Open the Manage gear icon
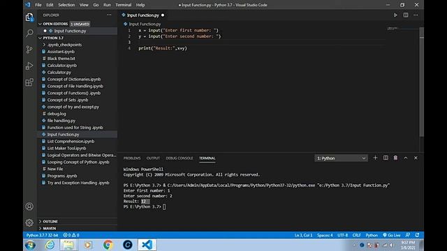The width and height of the screenshot is (447, 251). [x=29, y=222]
